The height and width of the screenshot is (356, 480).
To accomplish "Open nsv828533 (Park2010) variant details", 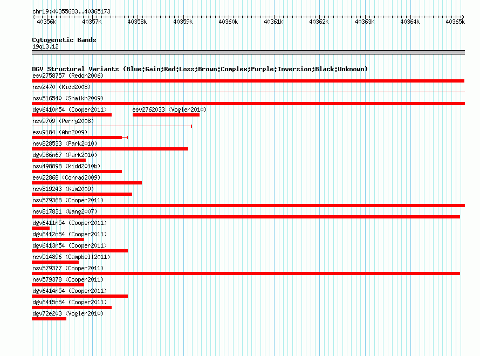I will pyautogui.click(x=65, y=143).
